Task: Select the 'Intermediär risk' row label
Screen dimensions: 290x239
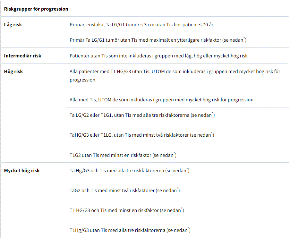Action: [x=23, y=56]
